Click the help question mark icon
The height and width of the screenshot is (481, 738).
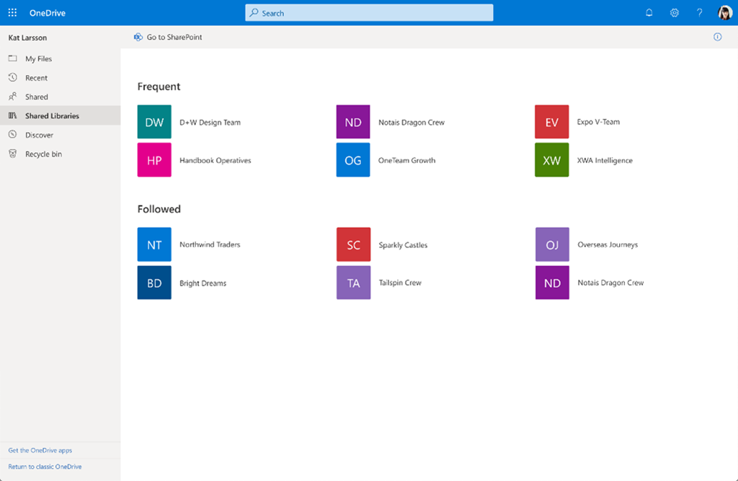coord(699,13)
